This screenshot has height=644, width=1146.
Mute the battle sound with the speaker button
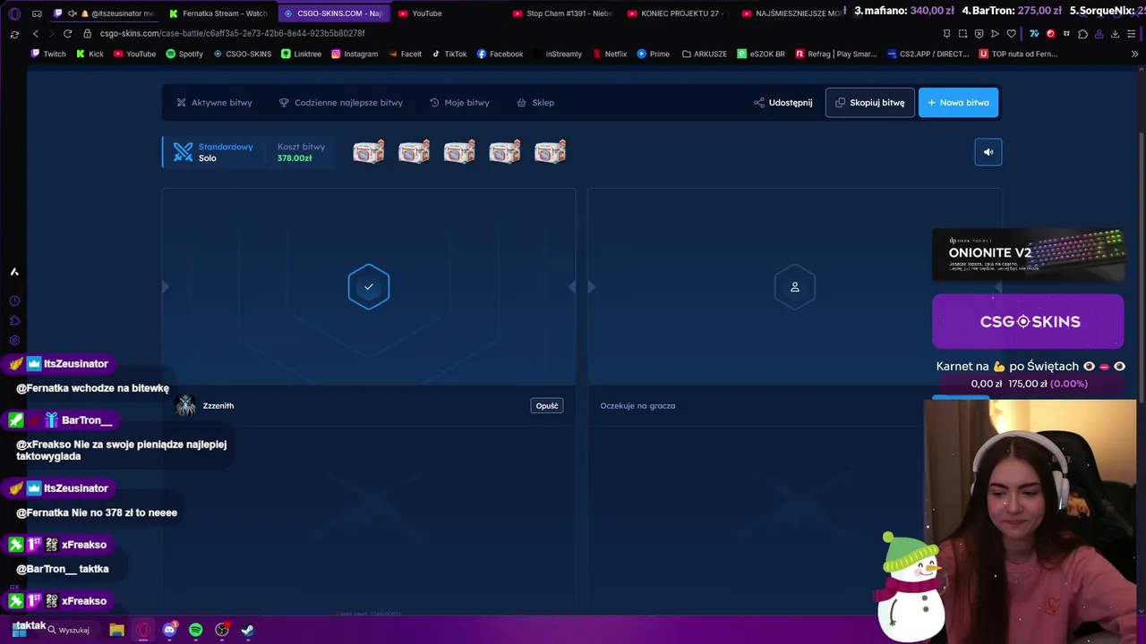pos(988,152)
